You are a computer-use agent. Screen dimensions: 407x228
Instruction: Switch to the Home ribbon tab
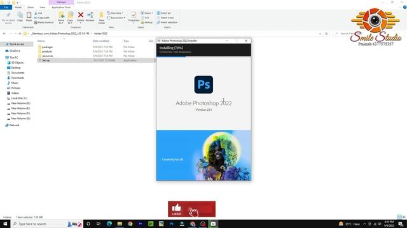[18, 7]
